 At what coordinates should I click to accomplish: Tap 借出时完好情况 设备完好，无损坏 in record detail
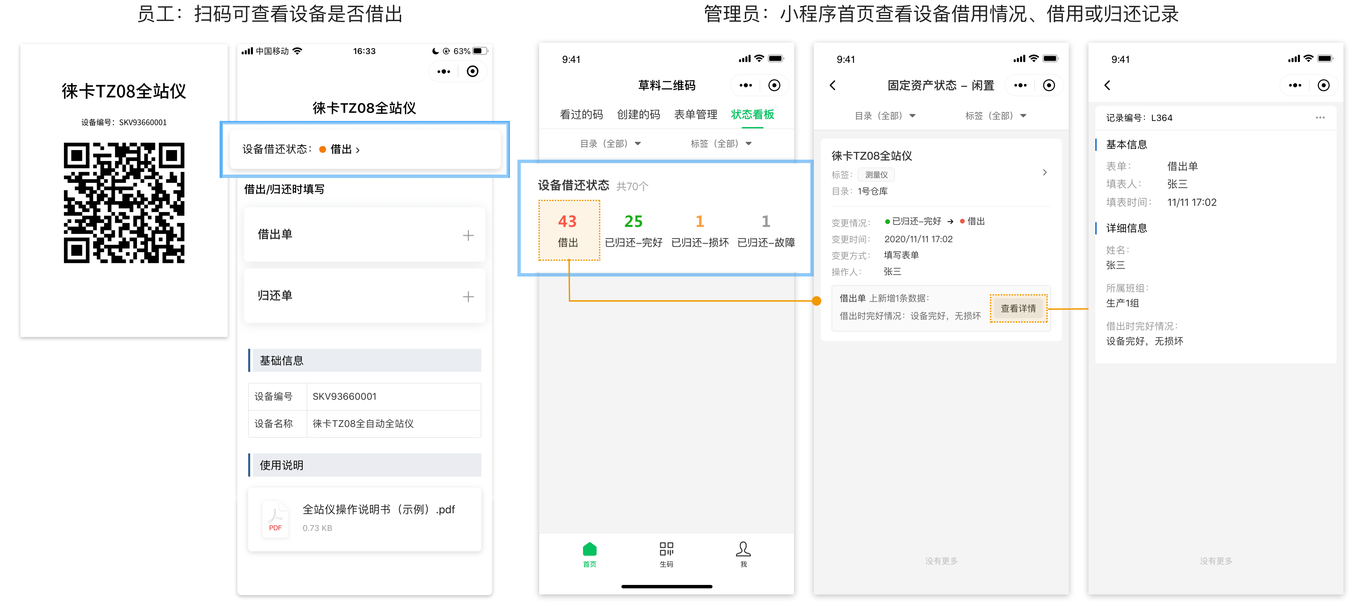coord(1145,342)
